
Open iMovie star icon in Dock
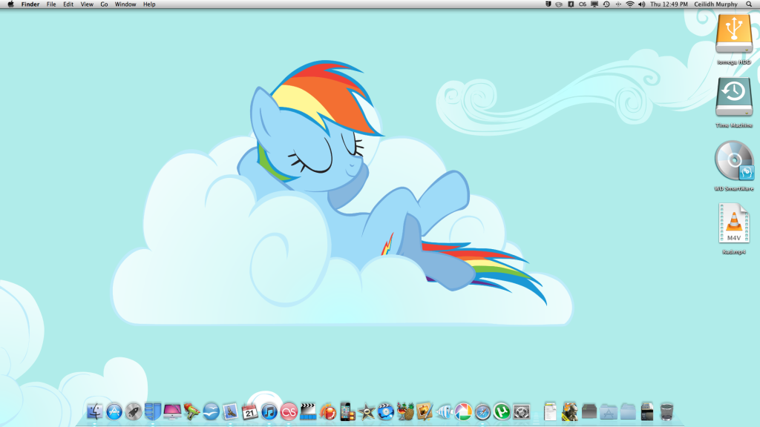pyautogui.click(x=367, y=412)
